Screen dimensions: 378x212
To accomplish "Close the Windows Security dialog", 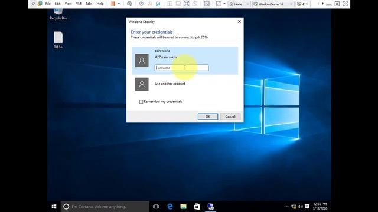I will coord(239,22).
